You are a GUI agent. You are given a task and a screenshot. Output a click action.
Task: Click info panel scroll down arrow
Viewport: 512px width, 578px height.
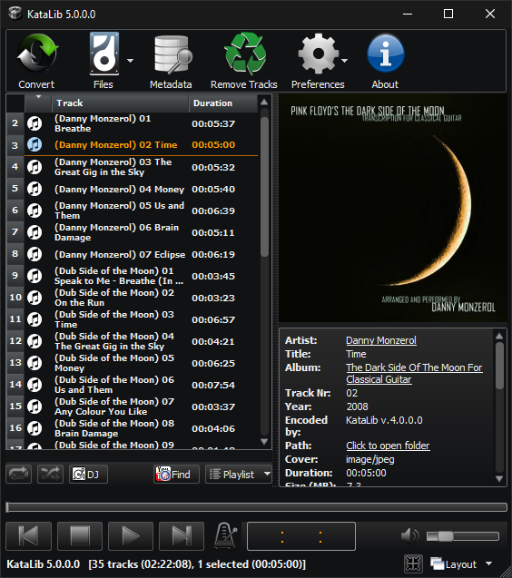tap(499, 479)
